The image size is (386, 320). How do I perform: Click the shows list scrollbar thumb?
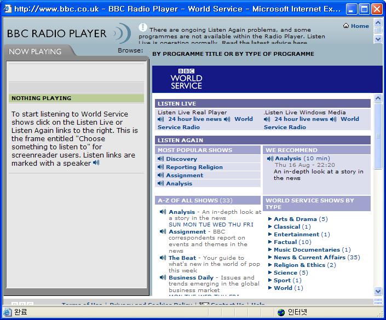point(378,136)
